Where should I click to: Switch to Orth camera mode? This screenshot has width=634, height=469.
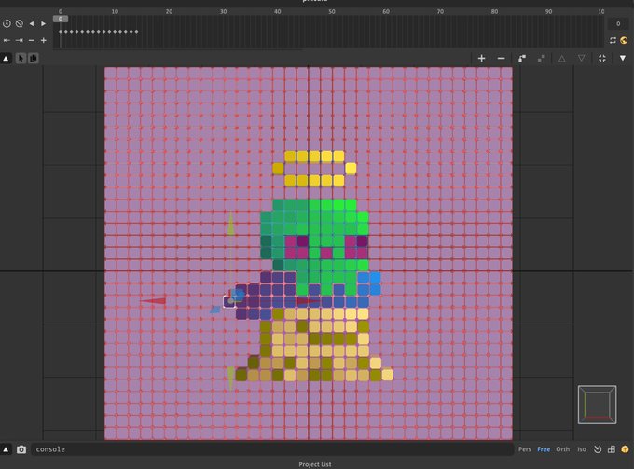[x=563, y=449]
